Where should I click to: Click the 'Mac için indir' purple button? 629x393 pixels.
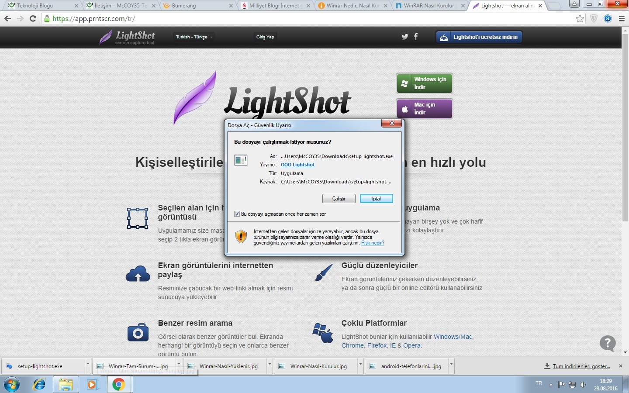coord(425,109)
